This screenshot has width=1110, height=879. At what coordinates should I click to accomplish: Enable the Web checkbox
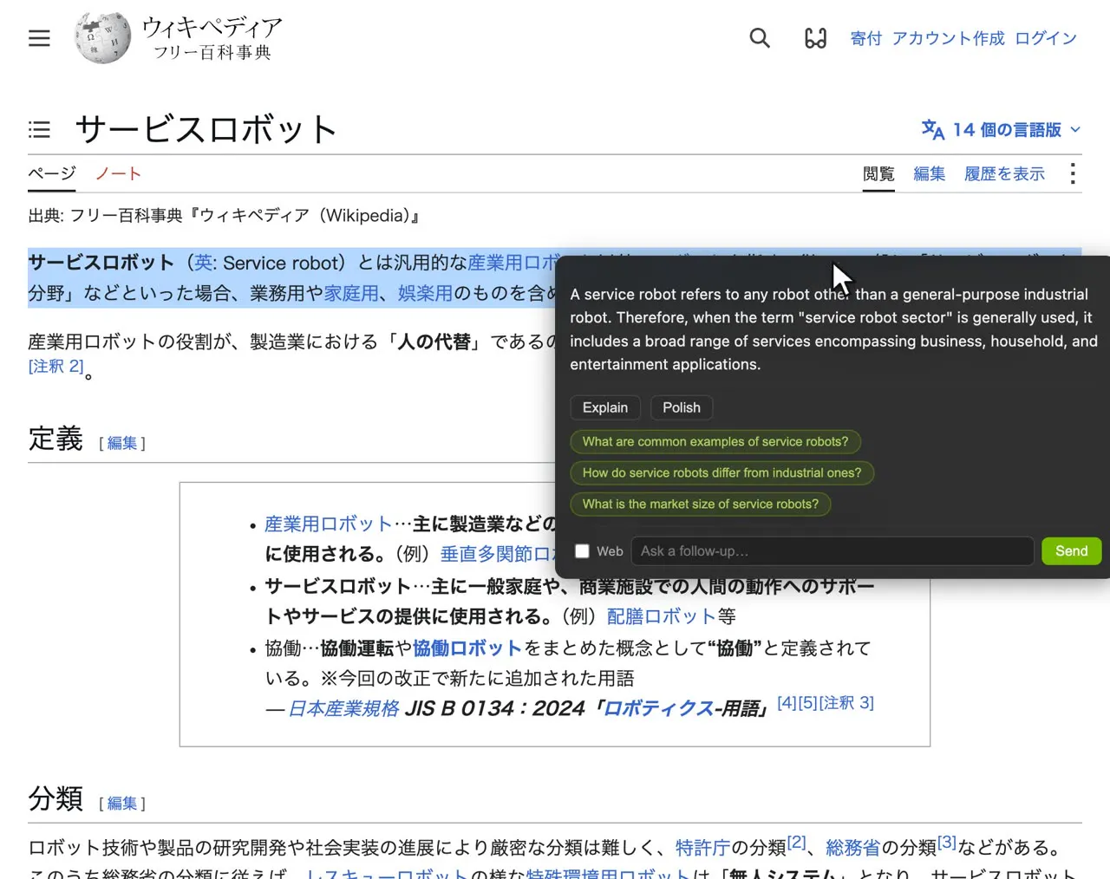point(582,551)
